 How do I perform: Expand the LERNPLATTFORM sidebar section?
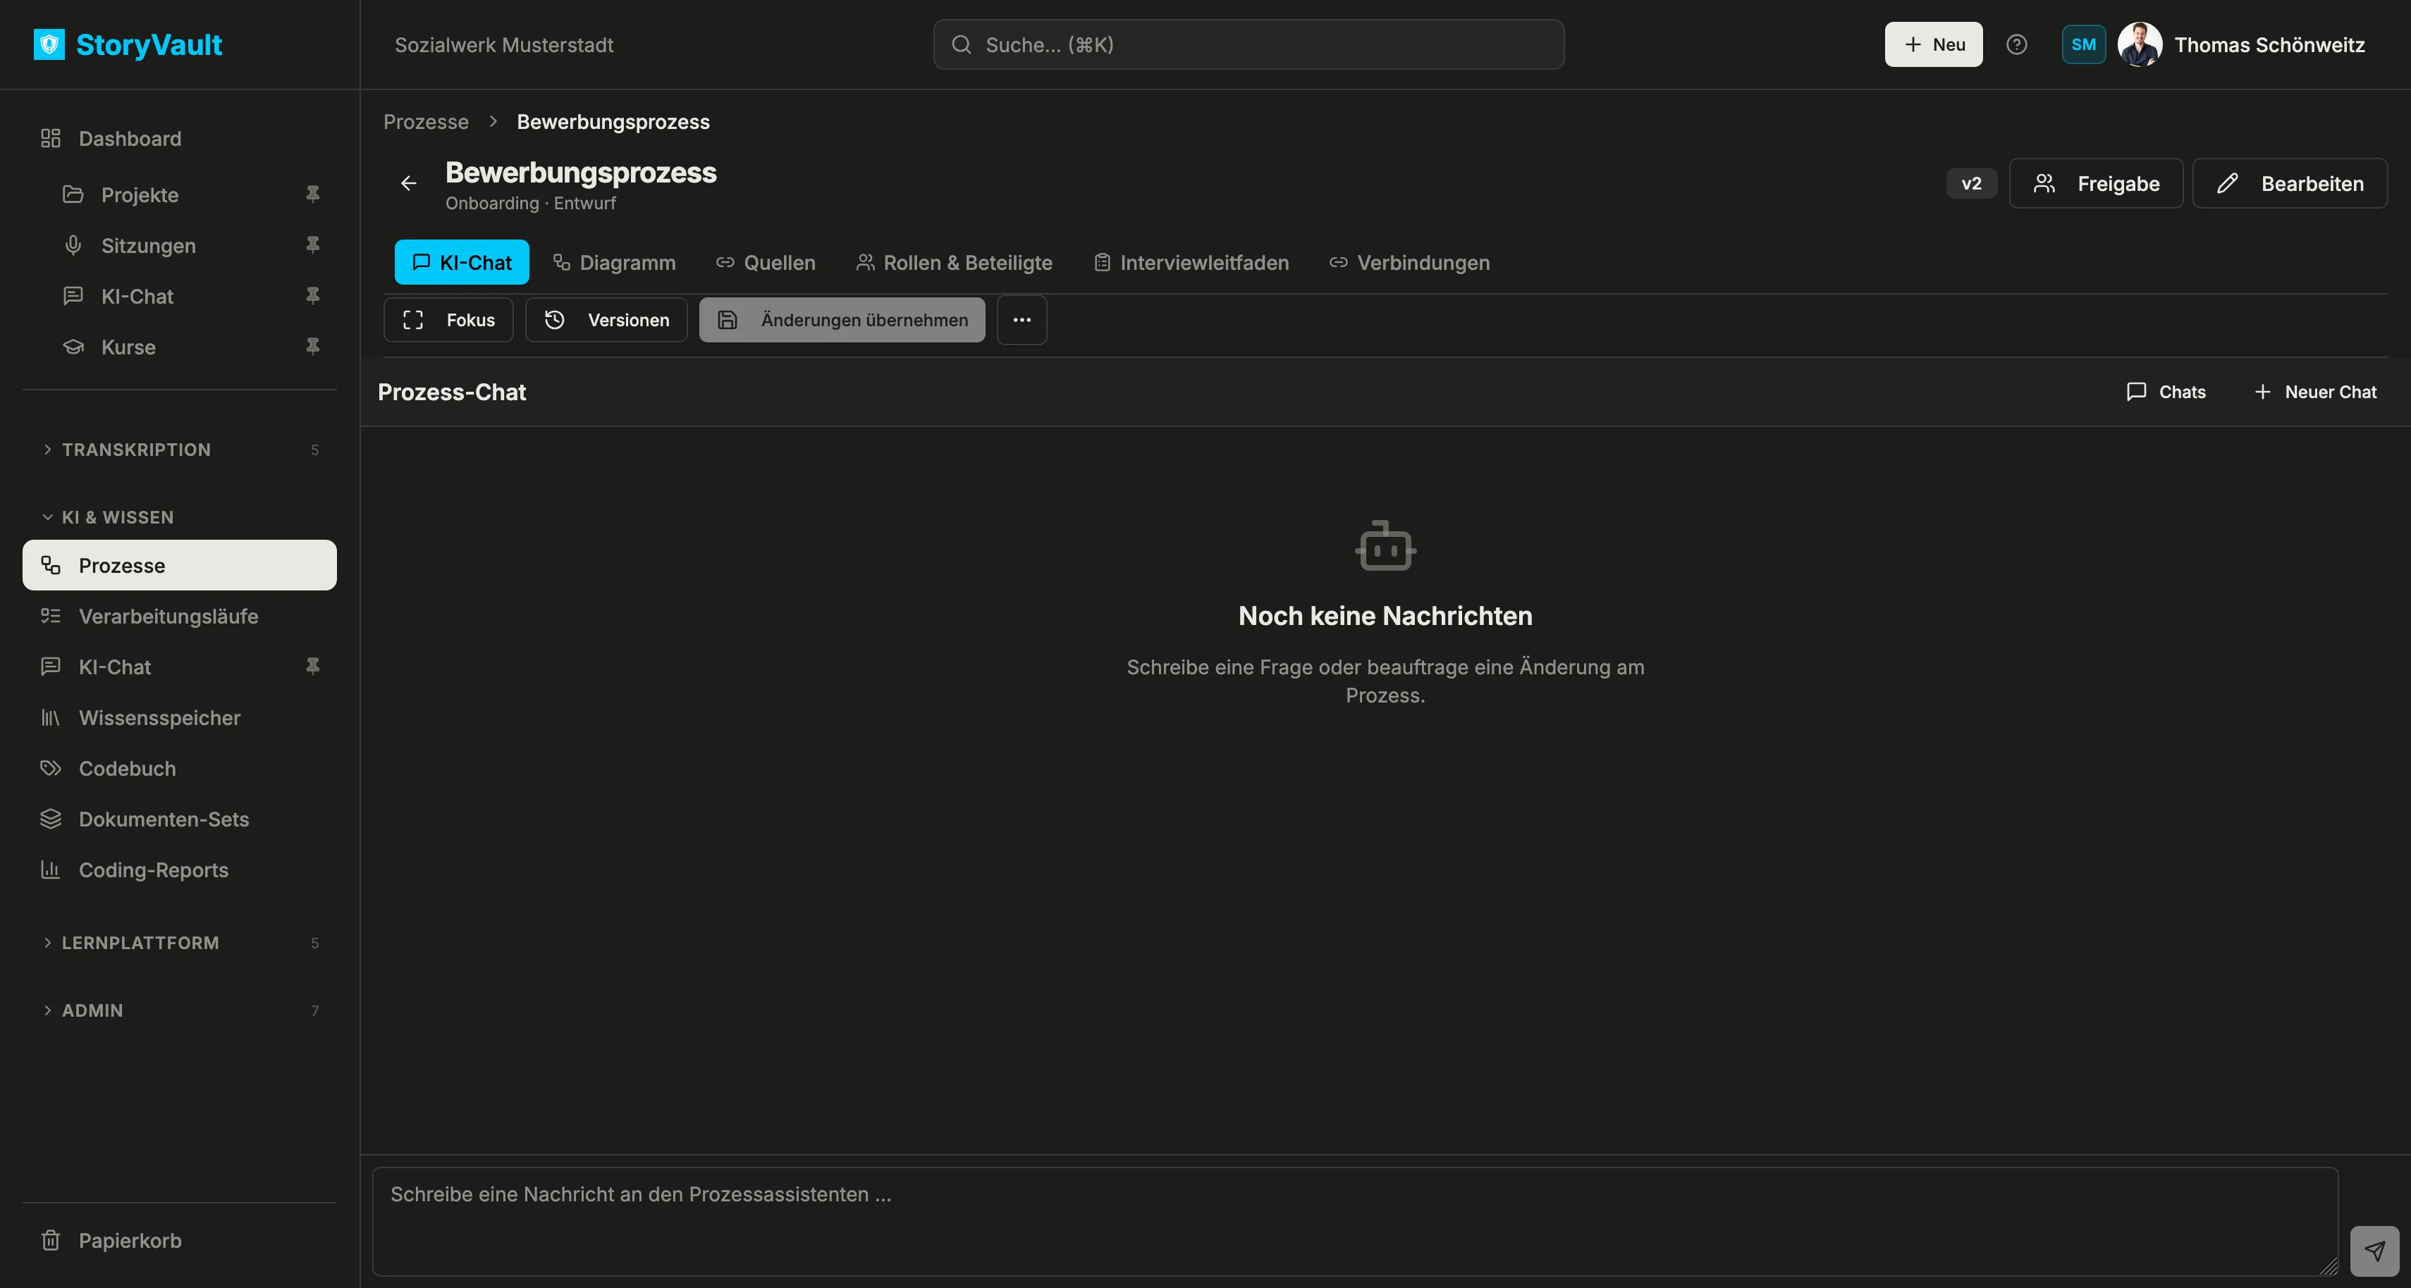(x=180, y=943)
